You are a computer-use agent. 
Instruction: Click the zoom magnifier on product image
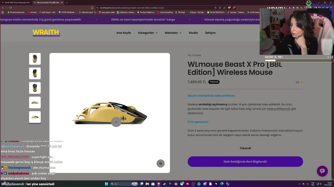pyautogui.click(x=160, y=163)
